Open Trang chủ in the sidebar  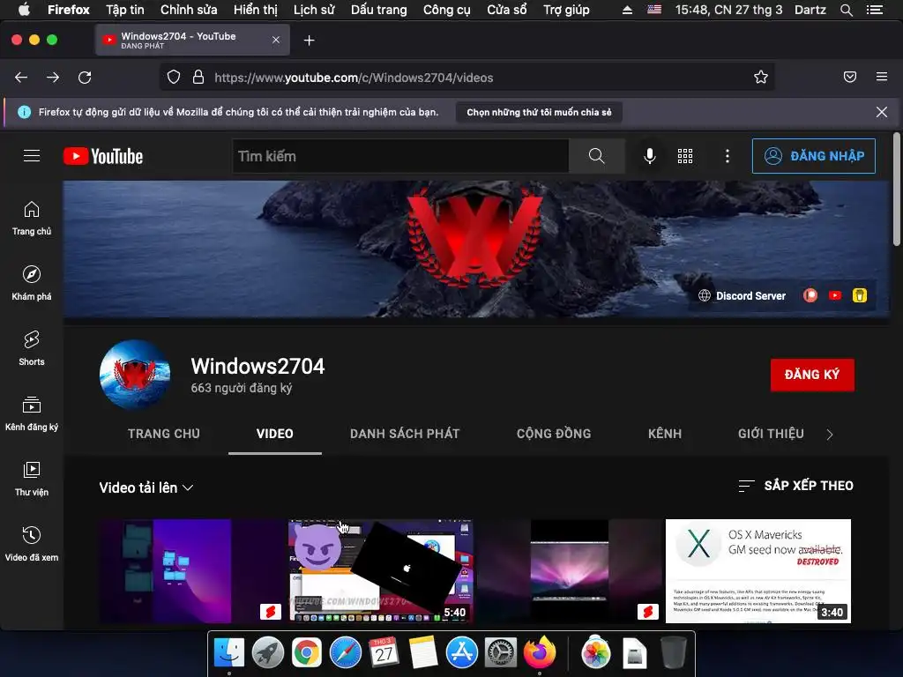[32, 219]
